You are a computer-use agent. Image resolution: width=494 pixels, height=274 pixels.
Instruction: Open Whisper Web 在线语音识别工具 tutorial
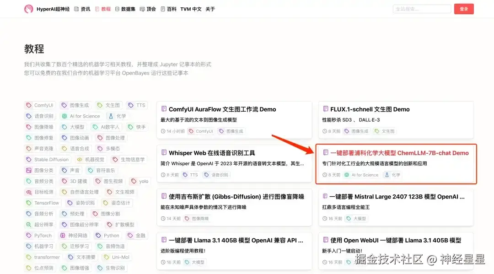pyautogui.click(x=212, y=153)
